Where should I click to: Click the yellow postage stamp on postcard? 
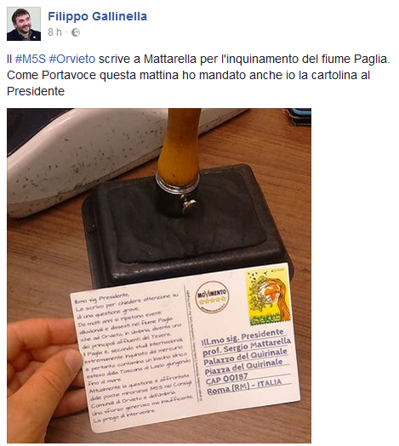tap(268, 297)
